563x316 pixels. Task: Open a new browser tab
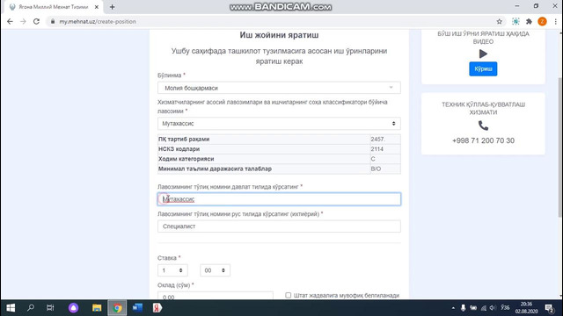[112, 7]
